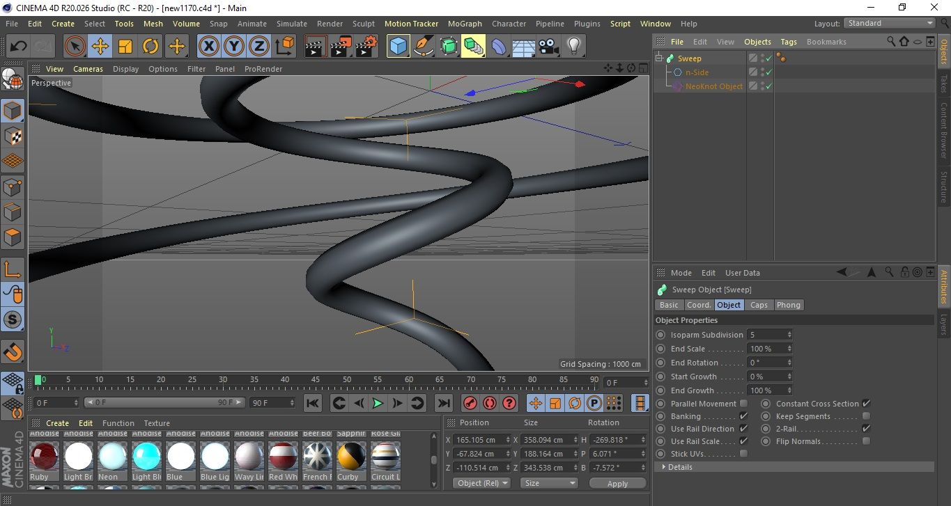Toggle the coordinate system icon
Screen dimensions: 951x506
[284, 47]
